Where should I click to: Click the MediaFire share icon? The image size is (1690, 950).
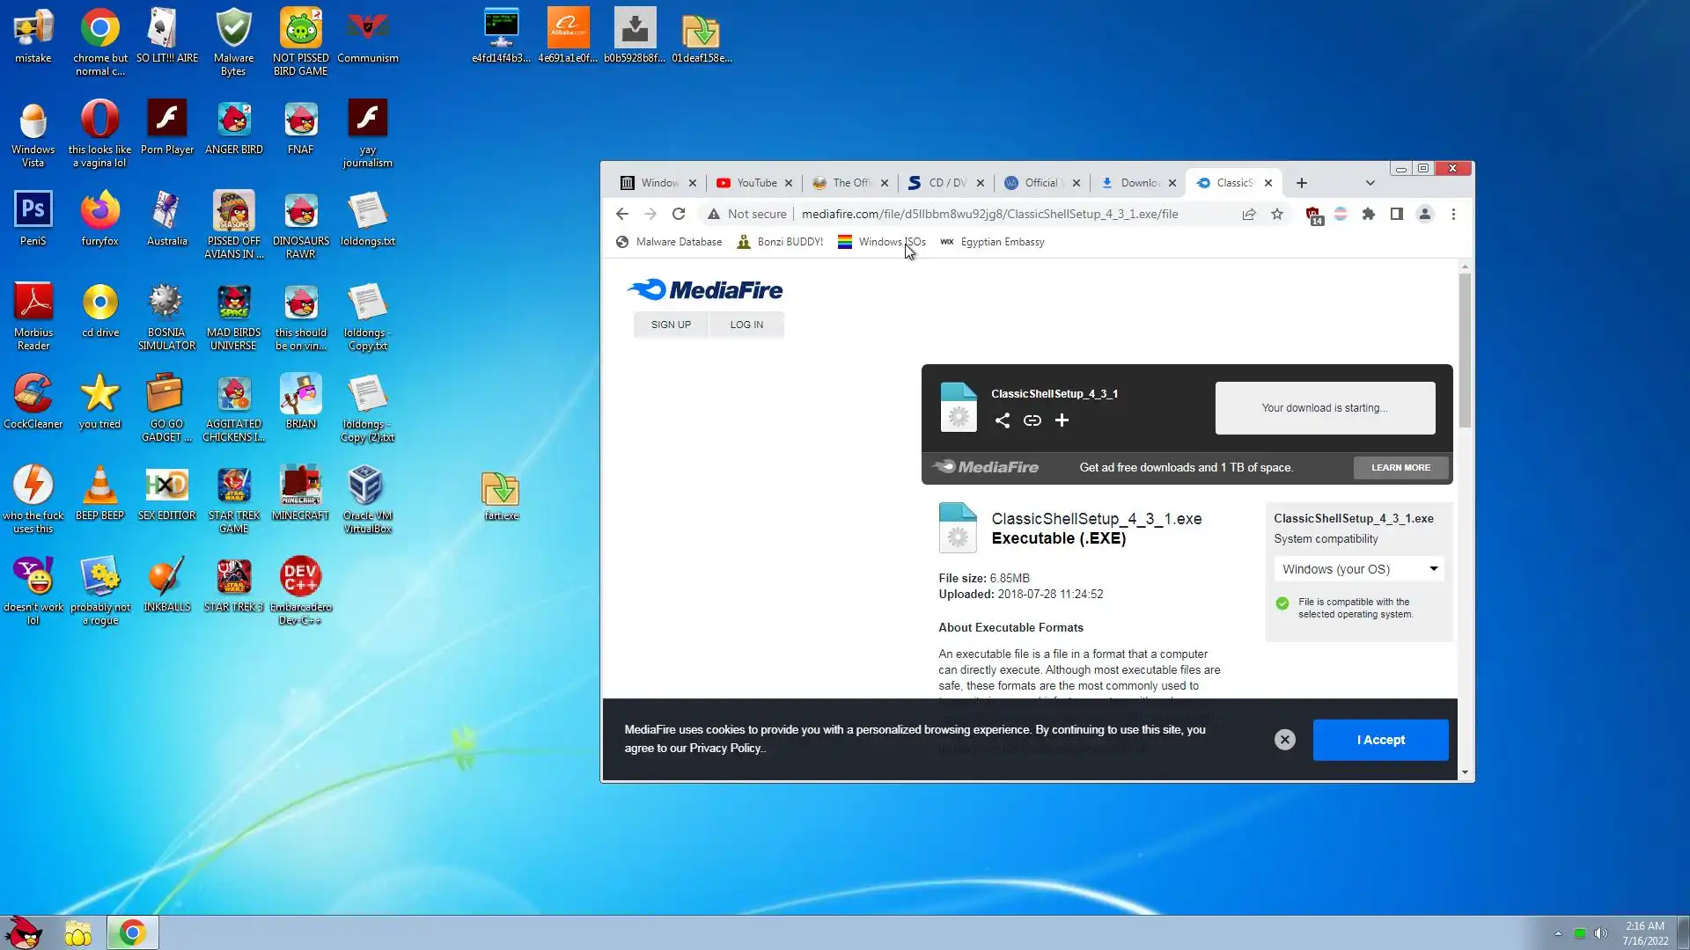[x=1002, y=420]
